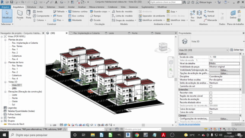Screen dimensions: 245x138
Task: Enable Recortar vista checkbox
Action: (211, 93)
